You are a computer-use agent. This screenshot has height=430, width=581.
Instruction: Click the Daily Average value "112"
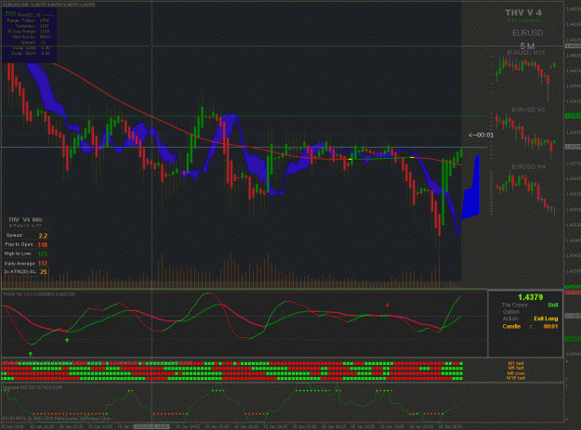click(x=43, y=264)
